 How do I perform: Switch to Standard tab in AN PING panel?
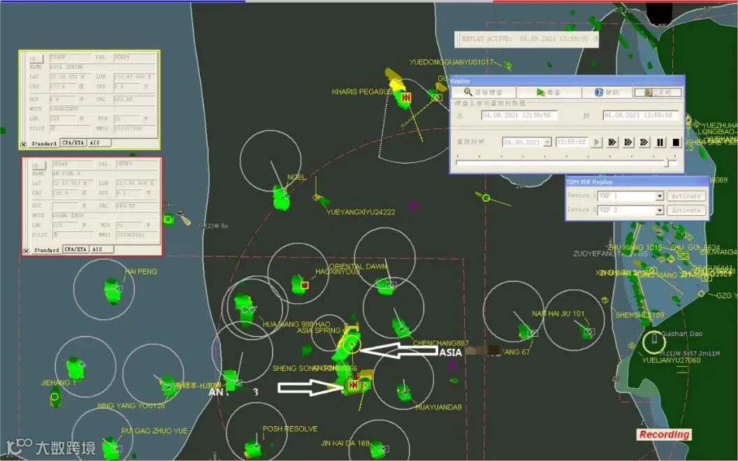[47, 250]
